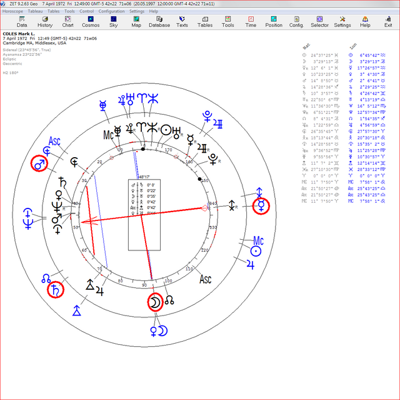The image size is (400, 400).
Task: Open the Tables toolbar icon
Action: [x=205, y=22]
